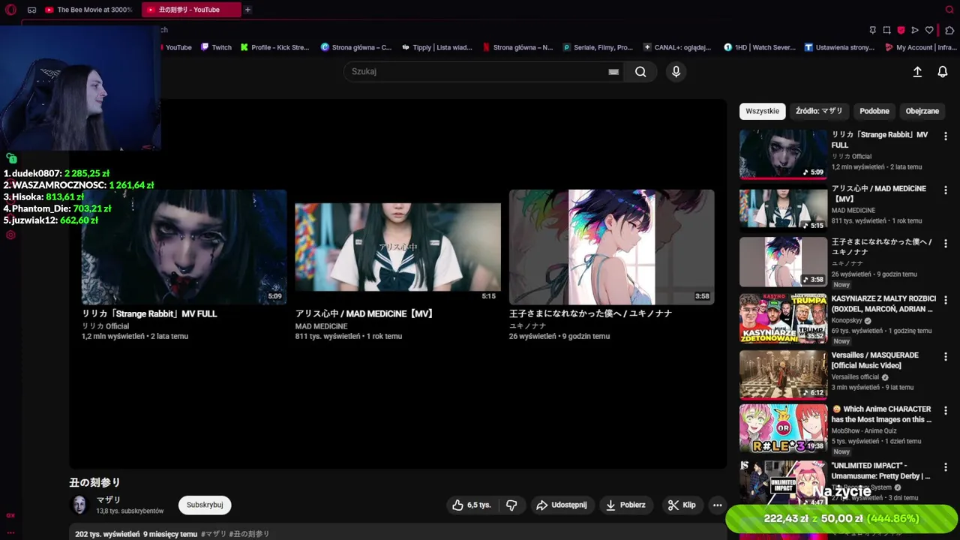Click the Subskrybuj button
960x540 pixels.
(x=205, y=505)
